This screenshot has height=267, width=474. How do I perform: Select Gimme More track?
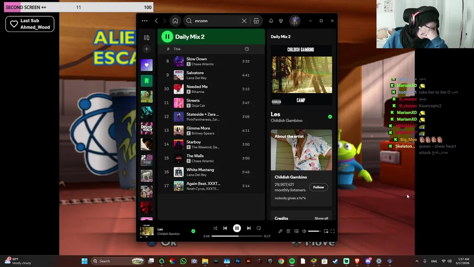tap(211, 131)
